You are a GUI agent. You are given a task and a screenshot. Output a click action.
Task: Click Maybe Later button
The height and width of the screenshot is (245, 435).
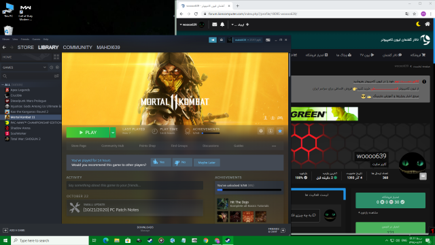point(207,163)
